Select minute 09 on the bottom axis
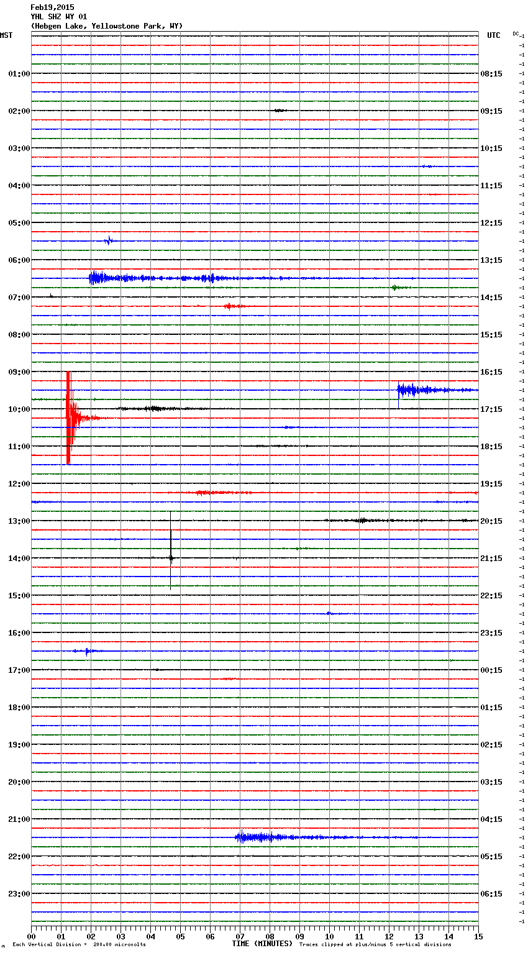This screenshot has height=953, width=528. tap(299, 936)
